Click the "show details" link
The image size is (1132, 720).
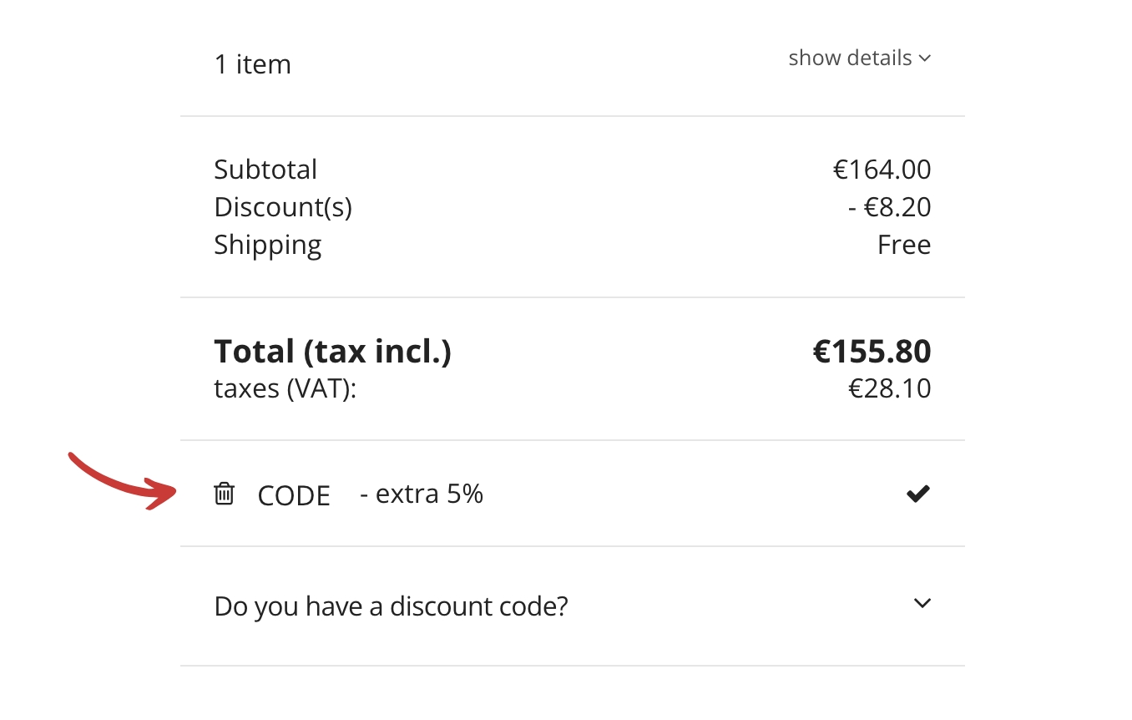tap(850, 58)
